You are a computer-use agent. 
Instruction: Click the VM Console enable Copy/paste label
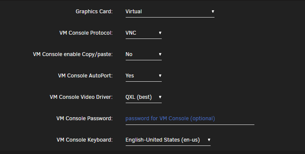coord(73,54)
